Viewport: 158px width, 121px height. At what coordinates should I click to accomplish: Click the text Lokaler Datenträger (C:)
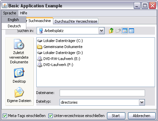pos(63,41)
